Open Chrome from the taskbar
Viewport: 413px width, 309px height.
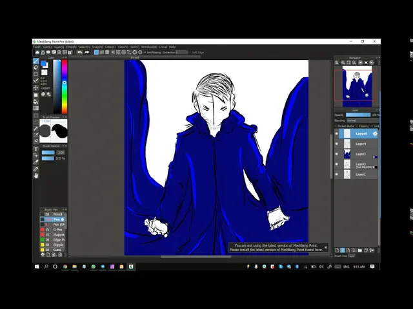point(65,267)
